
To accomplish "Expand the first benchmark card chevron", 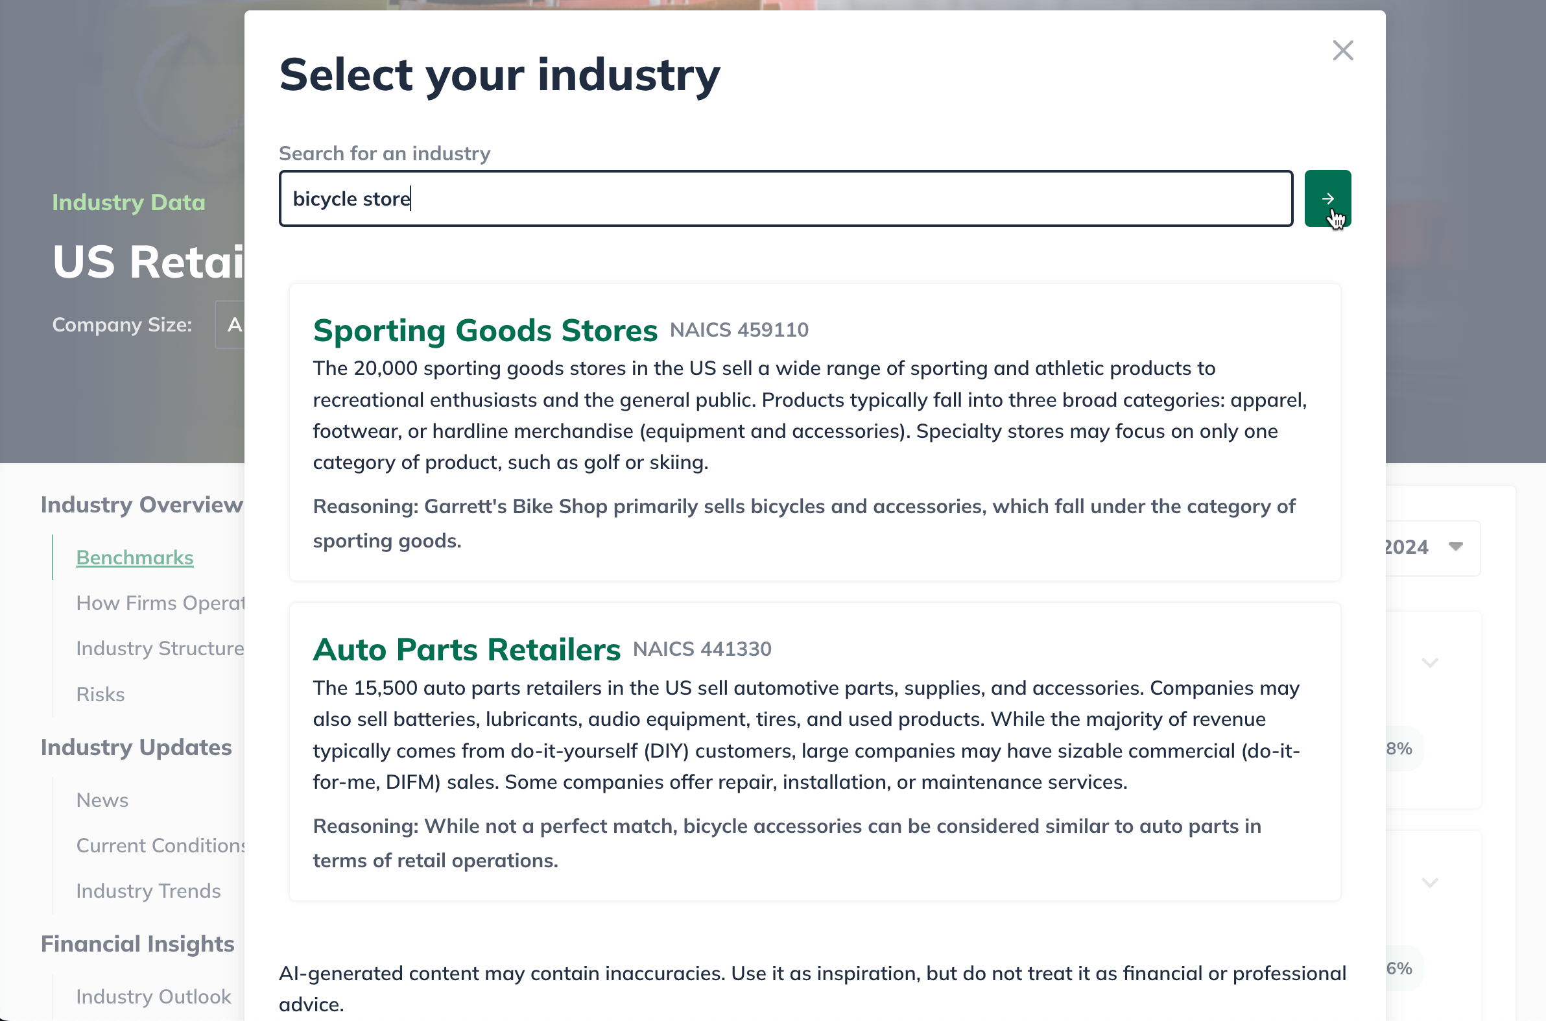I will click(1429, 663).
